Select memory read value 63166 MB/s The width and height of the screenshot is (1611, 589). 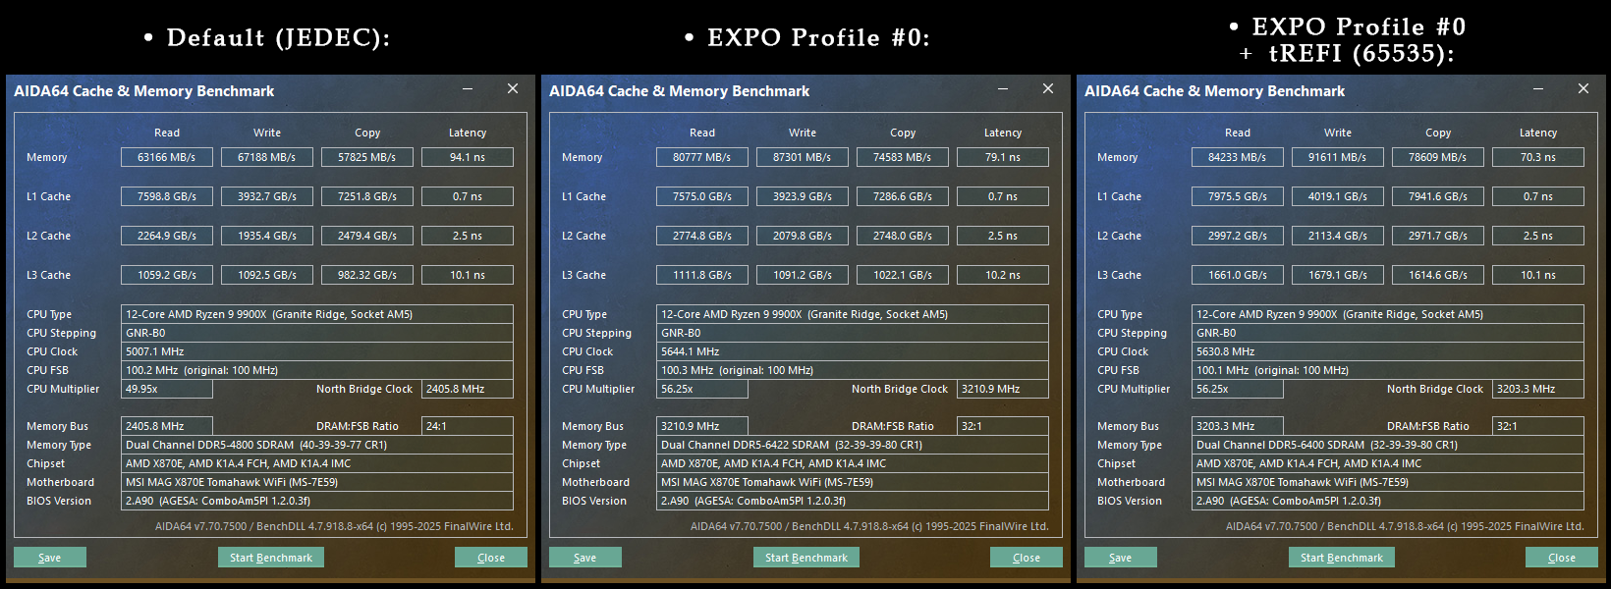167,157
